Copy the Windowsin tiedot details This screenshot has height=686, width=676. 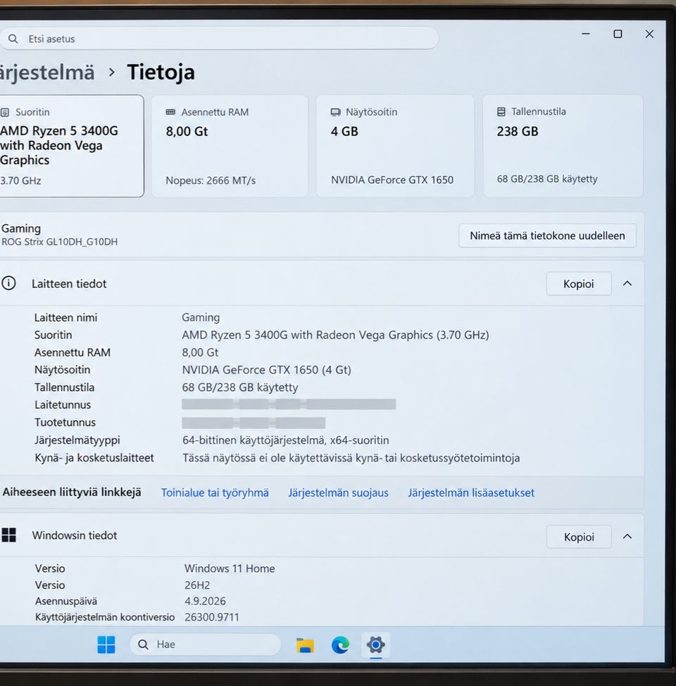click(x=578, y=537)
